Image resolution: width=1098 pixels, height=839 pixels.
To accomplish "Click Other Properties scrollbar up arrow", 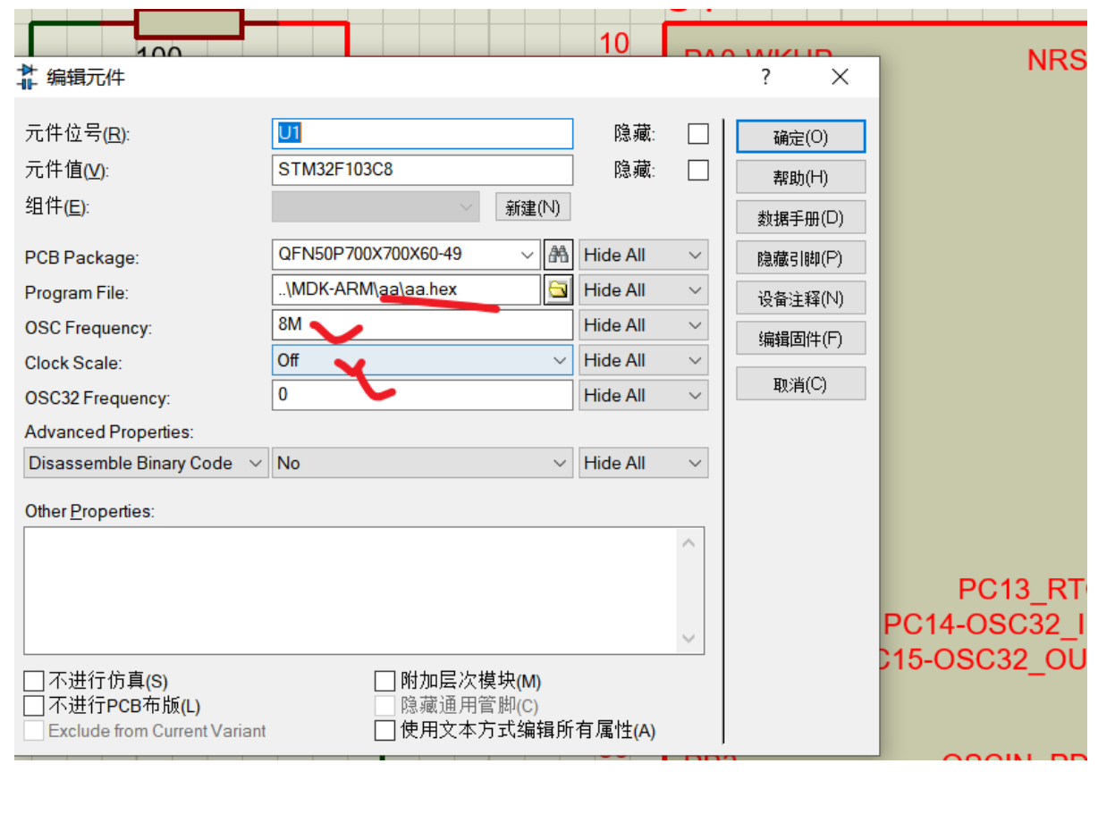I will click(x=688, y=542).
